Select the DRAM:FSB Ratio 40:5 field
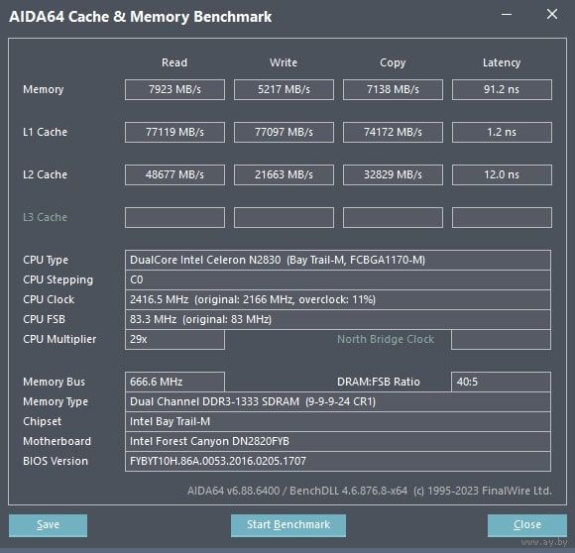Viewport: 575px width, 553px height. (501, 382)
